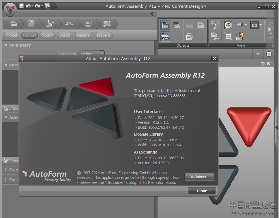Collapse the Part section triangle
The image size is (279, 218).
[x=6, y=65]
